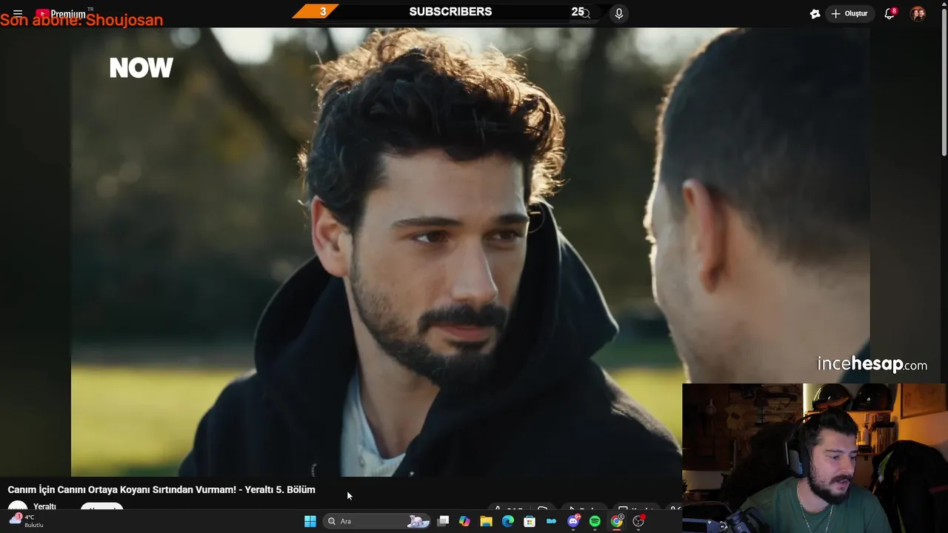Open the Yeraltı channel name link
The height and width of the screenshot is (533, 948).
point(44,506)
